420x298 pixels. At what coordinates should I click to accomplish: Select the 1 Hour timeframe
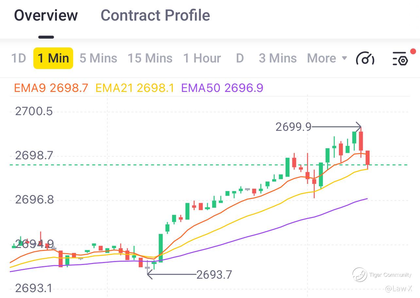click(202, 58)
